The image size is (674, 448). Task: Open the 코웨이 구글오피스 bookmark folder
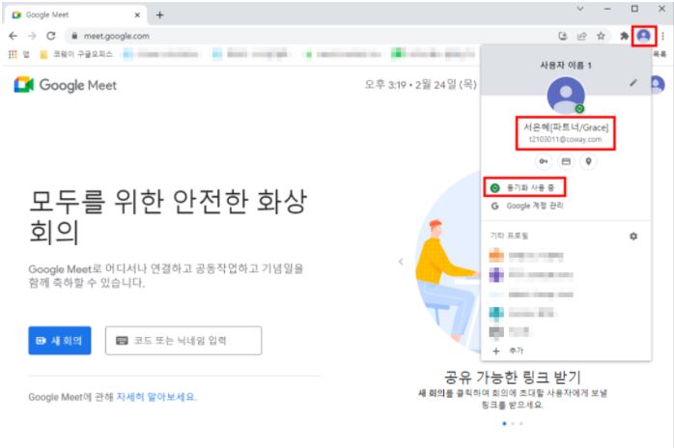[76, 54]
